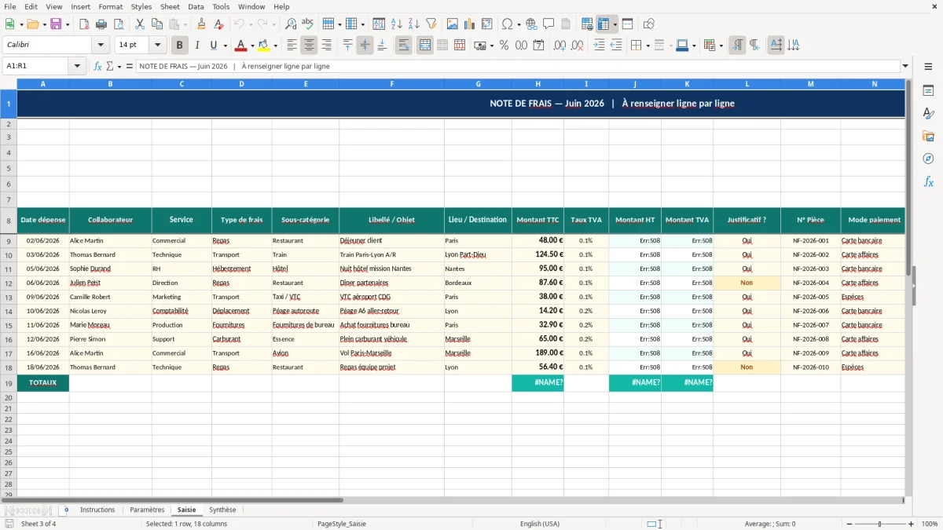This screenshot has height=530, width=943.
Task: Toggle Italic formatting
Action: click(197, 46)
